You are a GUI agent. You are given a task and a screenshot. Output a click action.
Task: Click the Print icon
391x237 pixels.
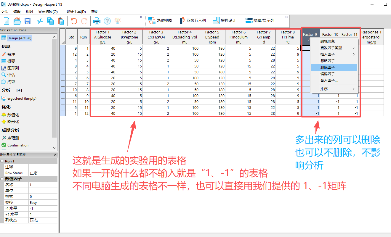[97, 21]
